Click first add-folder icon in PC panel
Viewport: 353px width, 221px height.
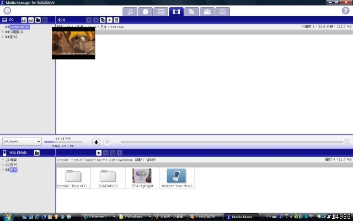click(24, 20)
